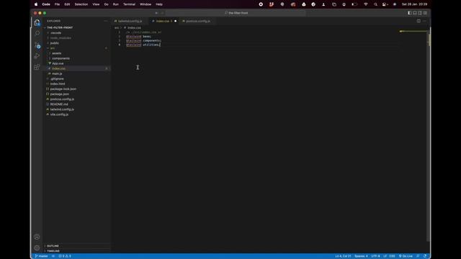Click the master git branch indicator
Image resolution: width=461 pixels, height=259 pixels.
(42, 256)
